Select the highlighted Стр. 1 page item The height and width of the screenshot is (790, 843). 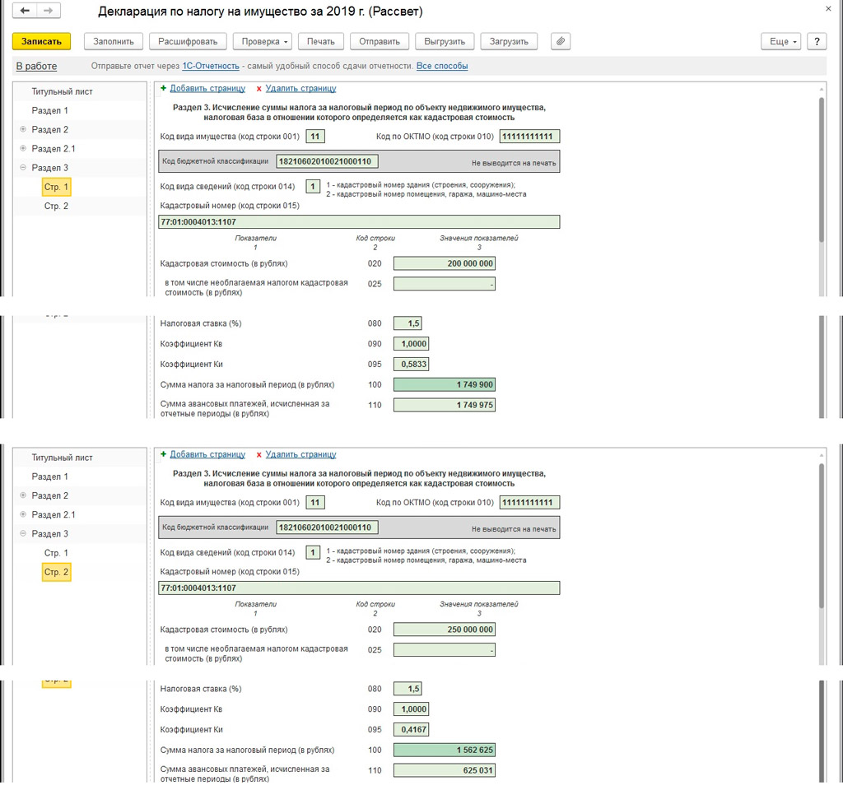[56, 187]
